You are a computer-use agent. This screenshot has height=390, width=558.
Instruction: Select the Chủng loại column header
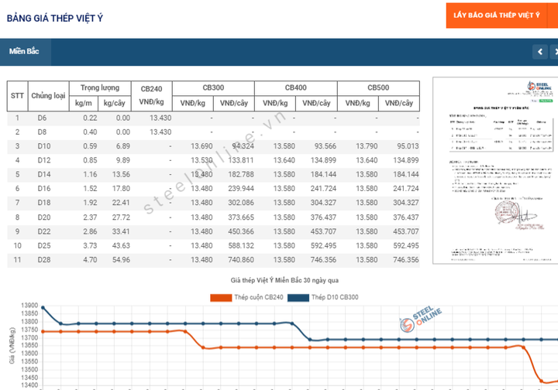[48, 96]
